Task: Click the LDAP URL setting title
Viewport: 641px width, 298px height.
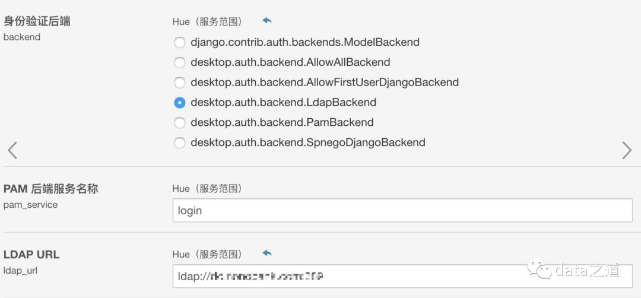Action: (31, 255)
